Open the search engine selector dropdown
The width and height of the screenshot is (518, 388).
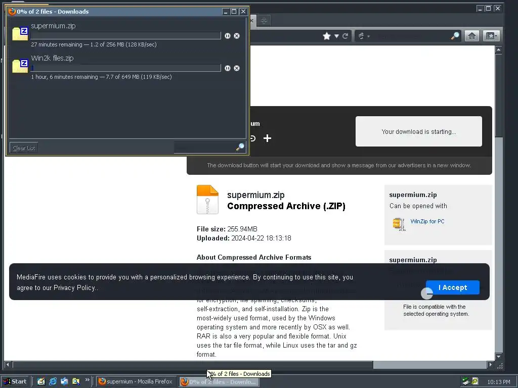(363, 36)
